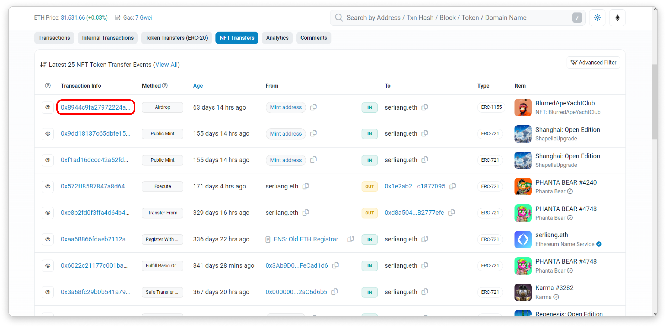Screen dimensions: 666x327
Task: Open the Analytics tab
Action: coord(277,38)
